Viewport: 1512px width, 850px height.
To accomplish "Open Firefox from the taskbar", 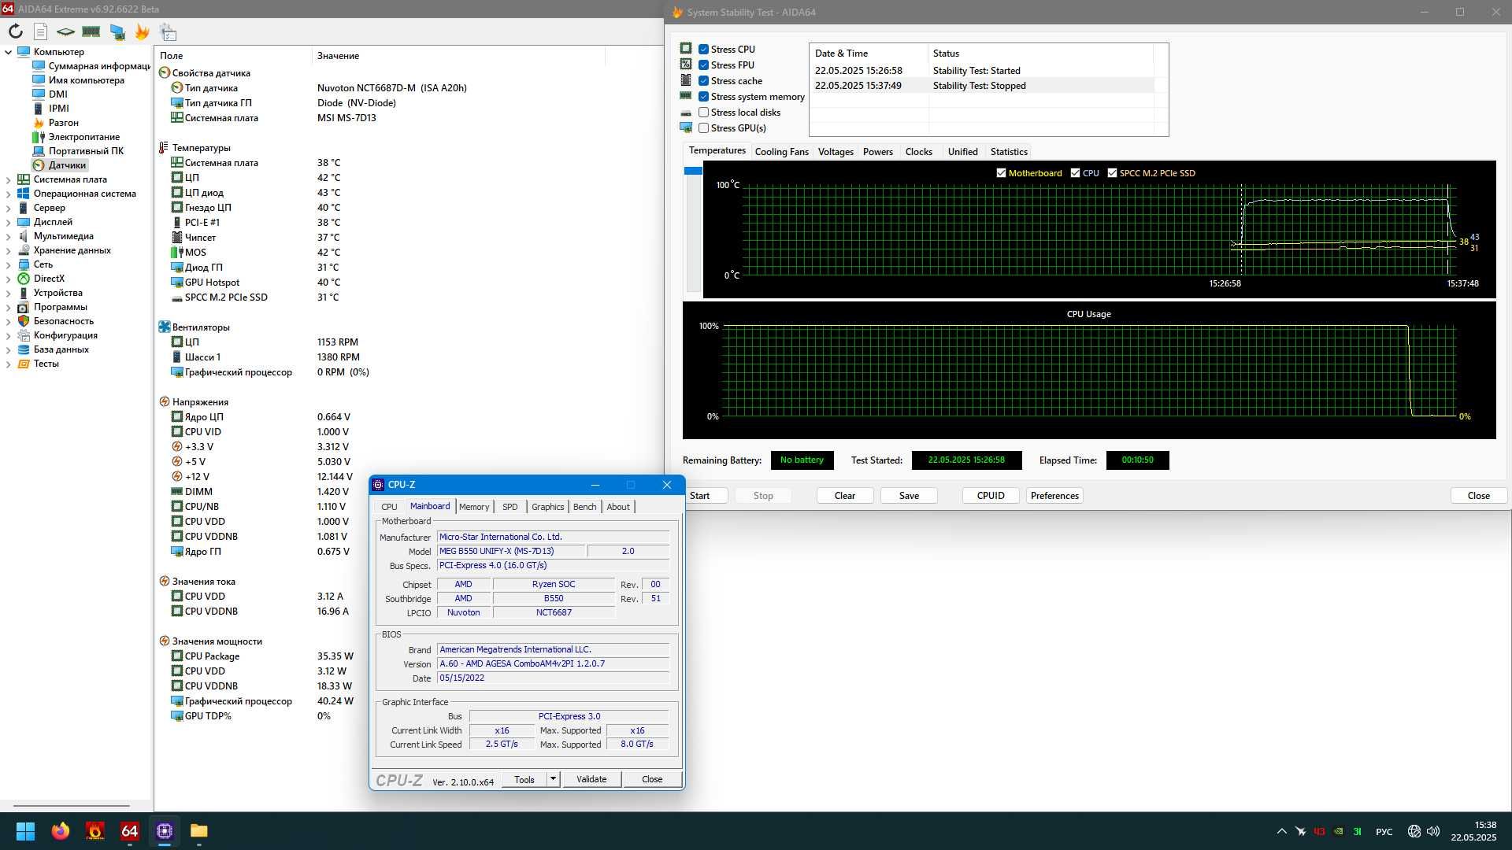I will pyautogui.click(x=61, y=831).
